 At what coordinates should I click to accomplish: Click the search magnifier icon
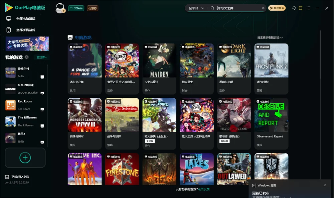[x=212, y=8]
